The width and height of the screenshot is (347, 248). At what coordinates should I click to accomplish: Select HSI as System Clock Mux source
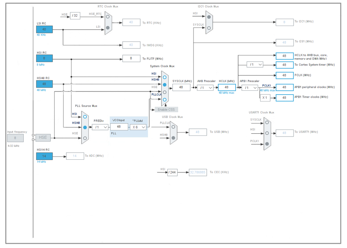(x=165, y=78)
